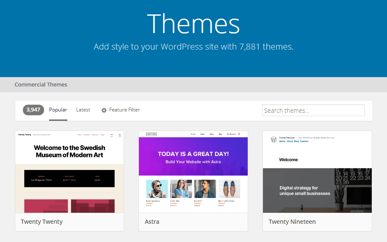Click the Twenty Twenty theme name
The width and height of the screenshot is (387, 242).
pos(42,222)
